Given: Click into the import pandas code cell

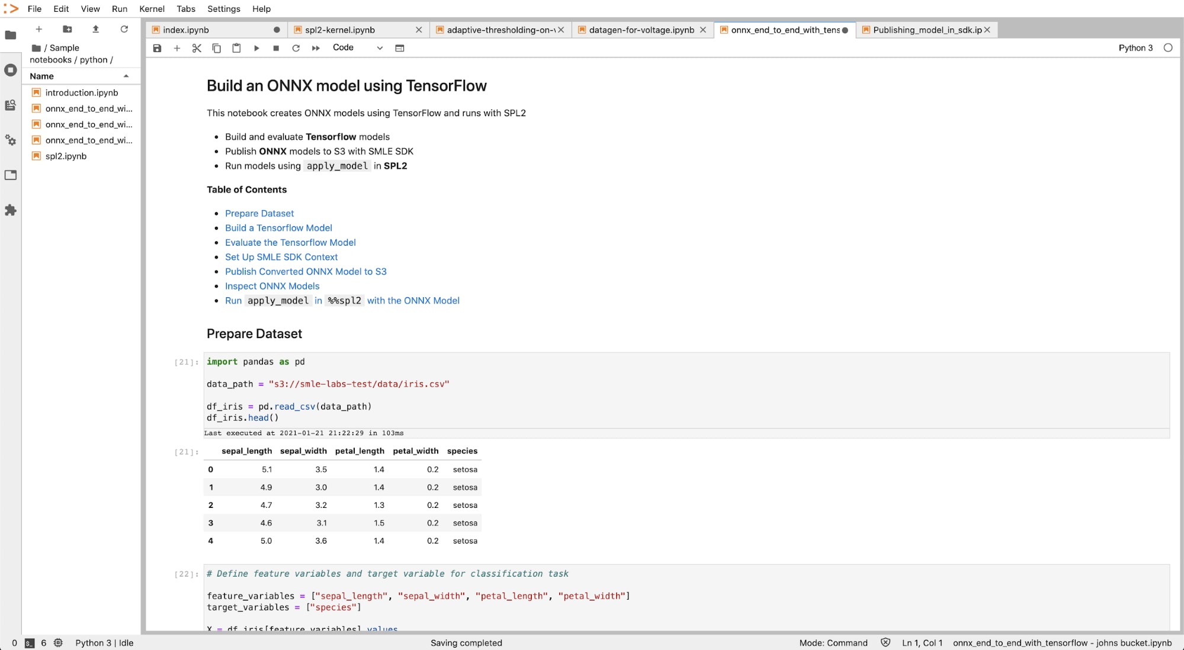Looking at the screenshot, I should click(x=687, y=390).
